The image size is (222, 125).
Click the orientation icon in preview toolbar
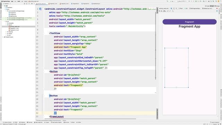(x=174, y=8)
